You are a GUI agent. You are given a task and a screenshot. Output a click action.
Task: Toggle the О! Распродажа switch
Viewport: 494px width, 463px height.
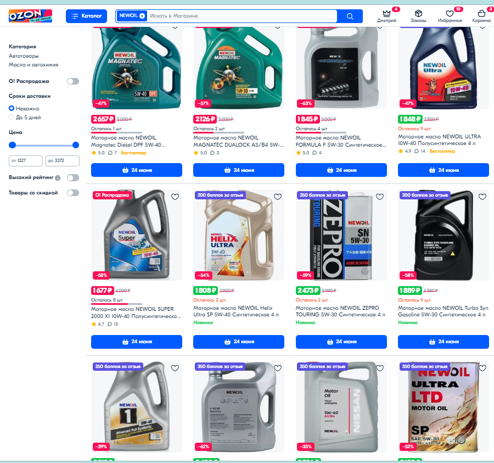coord(73,81)
